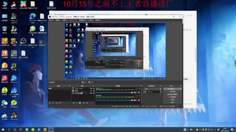Image resolution: width=236 pixels, height=132 pixels.
Task: Select the 文本 (GDI+) source row
Action: (x=83, y=89)
